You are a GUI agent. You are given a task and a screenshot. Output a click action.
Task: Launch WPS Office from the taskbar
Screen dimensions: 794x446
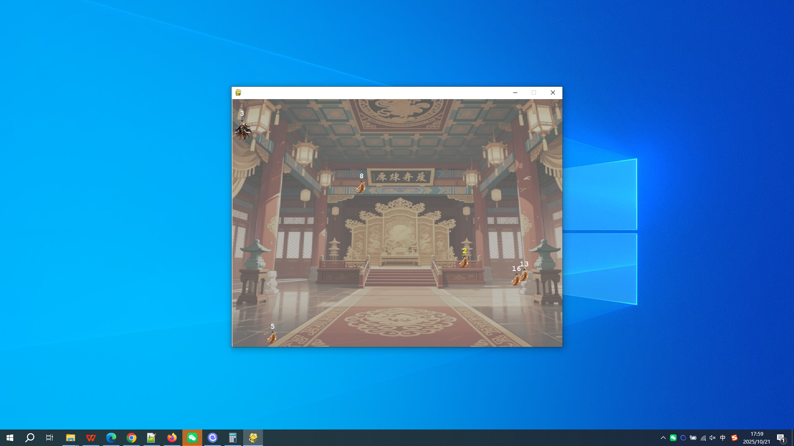pyautogui.click(x=91, y=438)
